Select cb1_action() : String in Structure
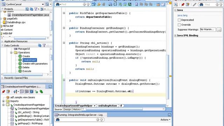Image resolution: width=224 pixels, height=126 pixels. point(28,112)
